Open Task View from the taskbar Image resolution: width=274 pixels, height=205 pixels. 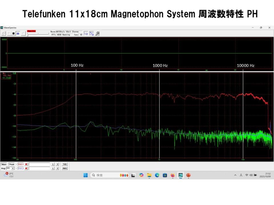click(x=133, y=175)
